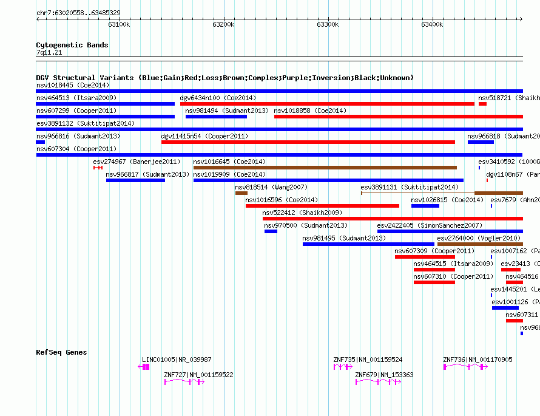Image resolution: width=540 pixels, height=416 pixels.
Task: Select the nsv966816 (Sudmant2013) label
Action: (78, 136)
